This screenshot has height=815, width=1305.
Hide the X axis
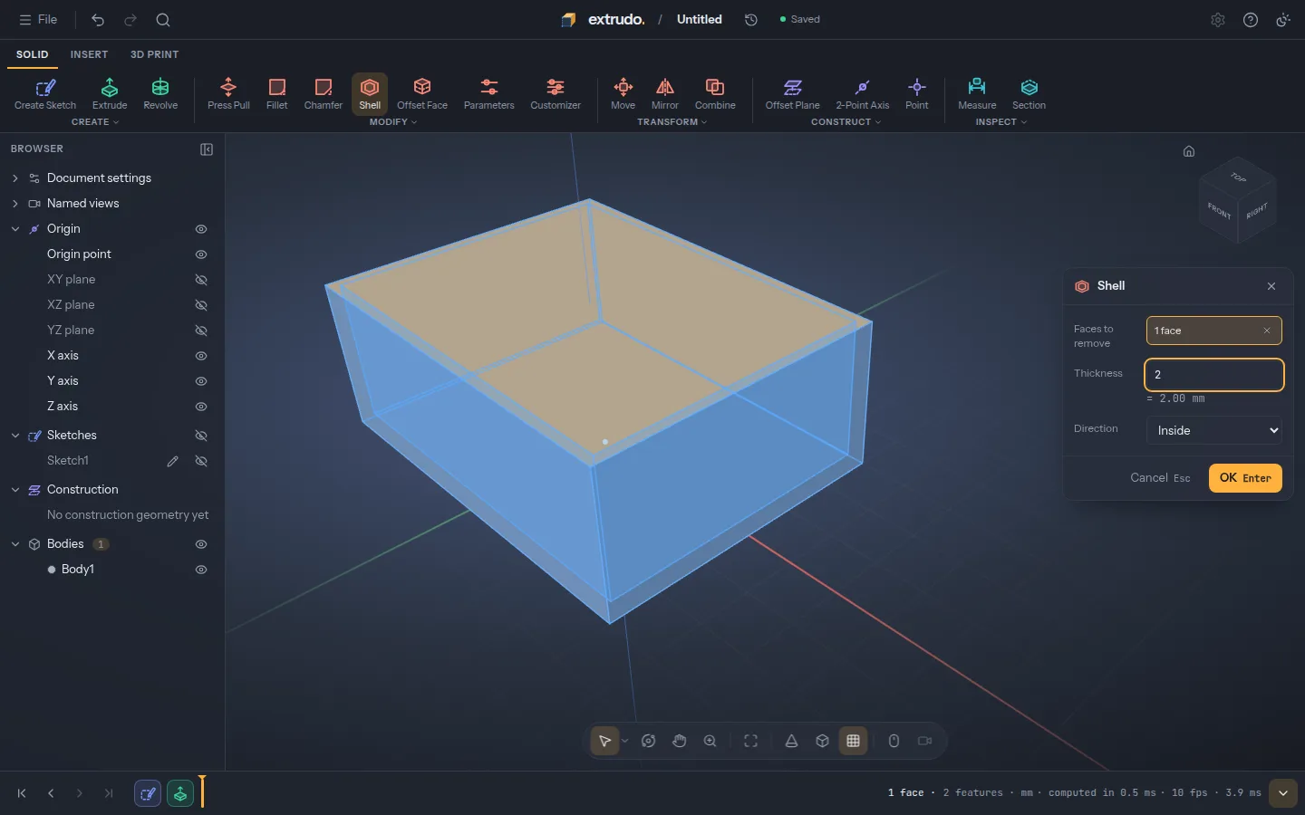(x=201, y=356)
